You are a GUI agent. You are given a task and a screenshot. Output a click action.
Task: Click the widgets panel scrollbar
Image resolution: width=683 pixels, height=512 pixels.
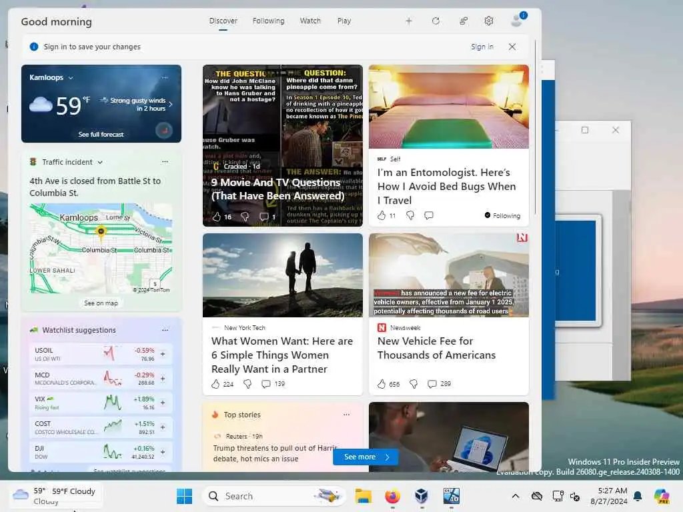click(x=536, y=127)
